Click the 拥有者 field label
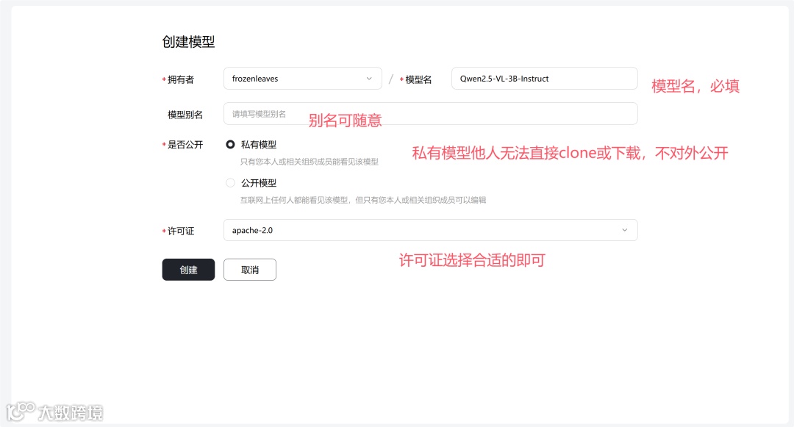This screenshot has width=794, height=427. pyautogui.click(x=181, y=79)
